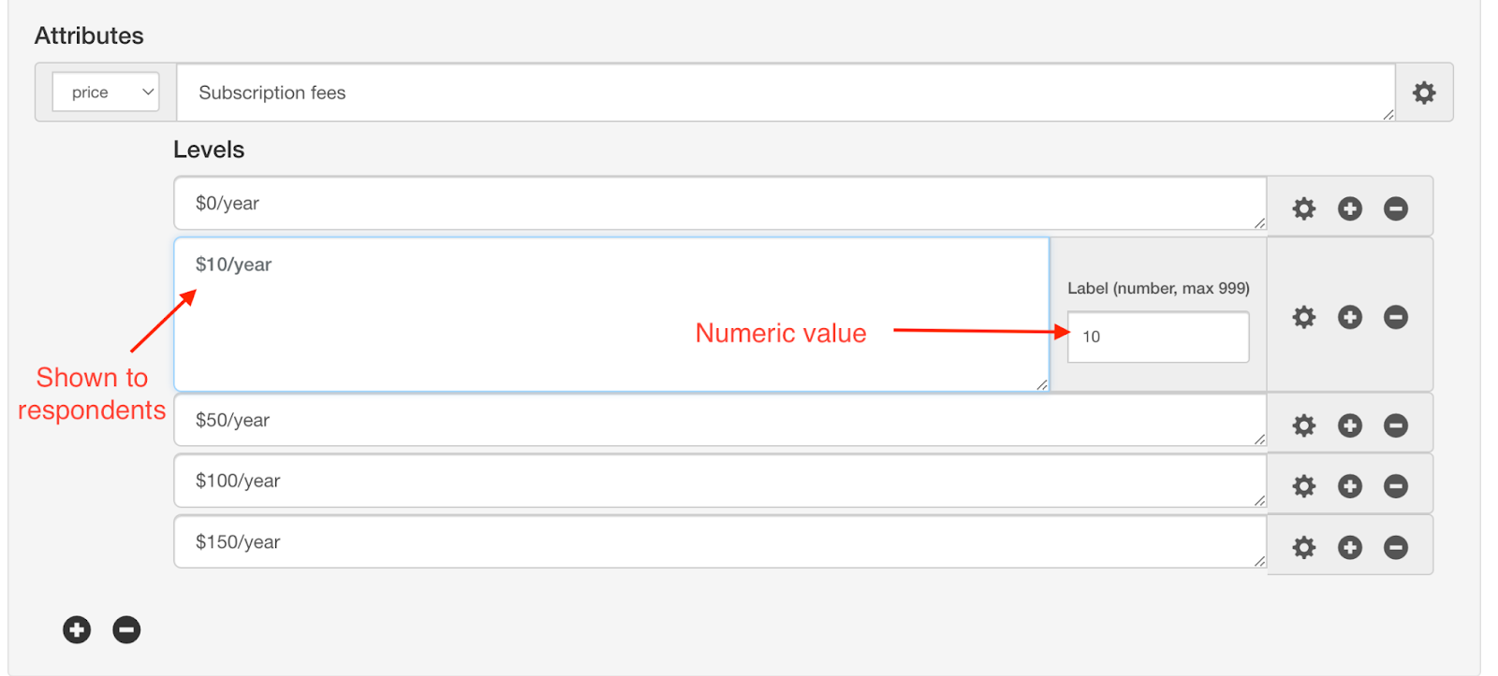Open gear settings for $50/year level
Screen dimensions: 1498x676
1304,425
